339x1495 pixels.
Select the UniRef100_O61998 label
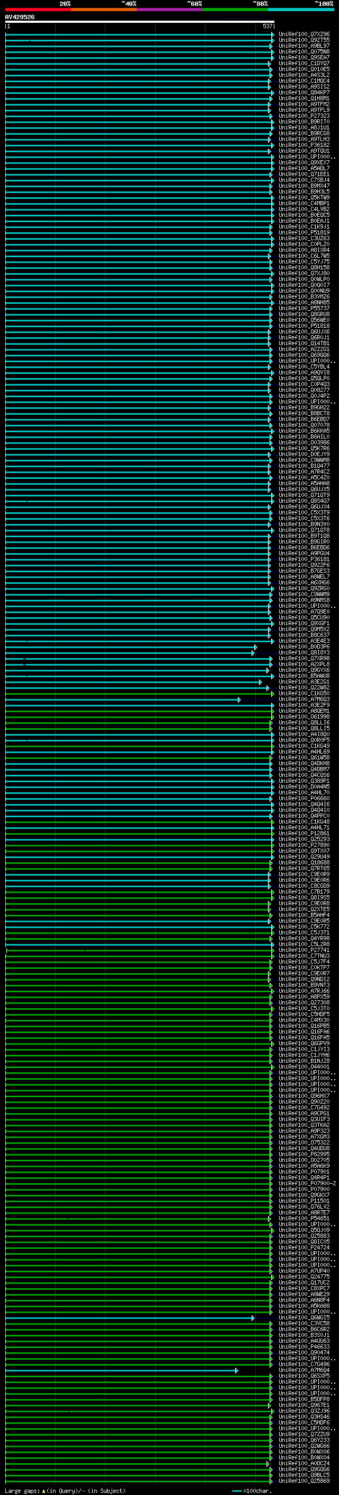[304, 718]
